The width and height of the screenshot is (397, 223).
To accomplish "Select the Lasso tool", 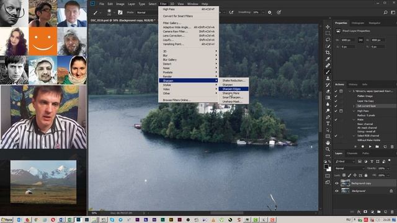I will pos(328,40).
